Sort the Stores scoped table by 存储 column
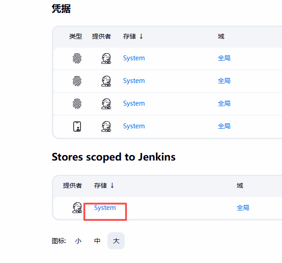The width and height of the screenshot is (282, 263). tap(104, 185)
